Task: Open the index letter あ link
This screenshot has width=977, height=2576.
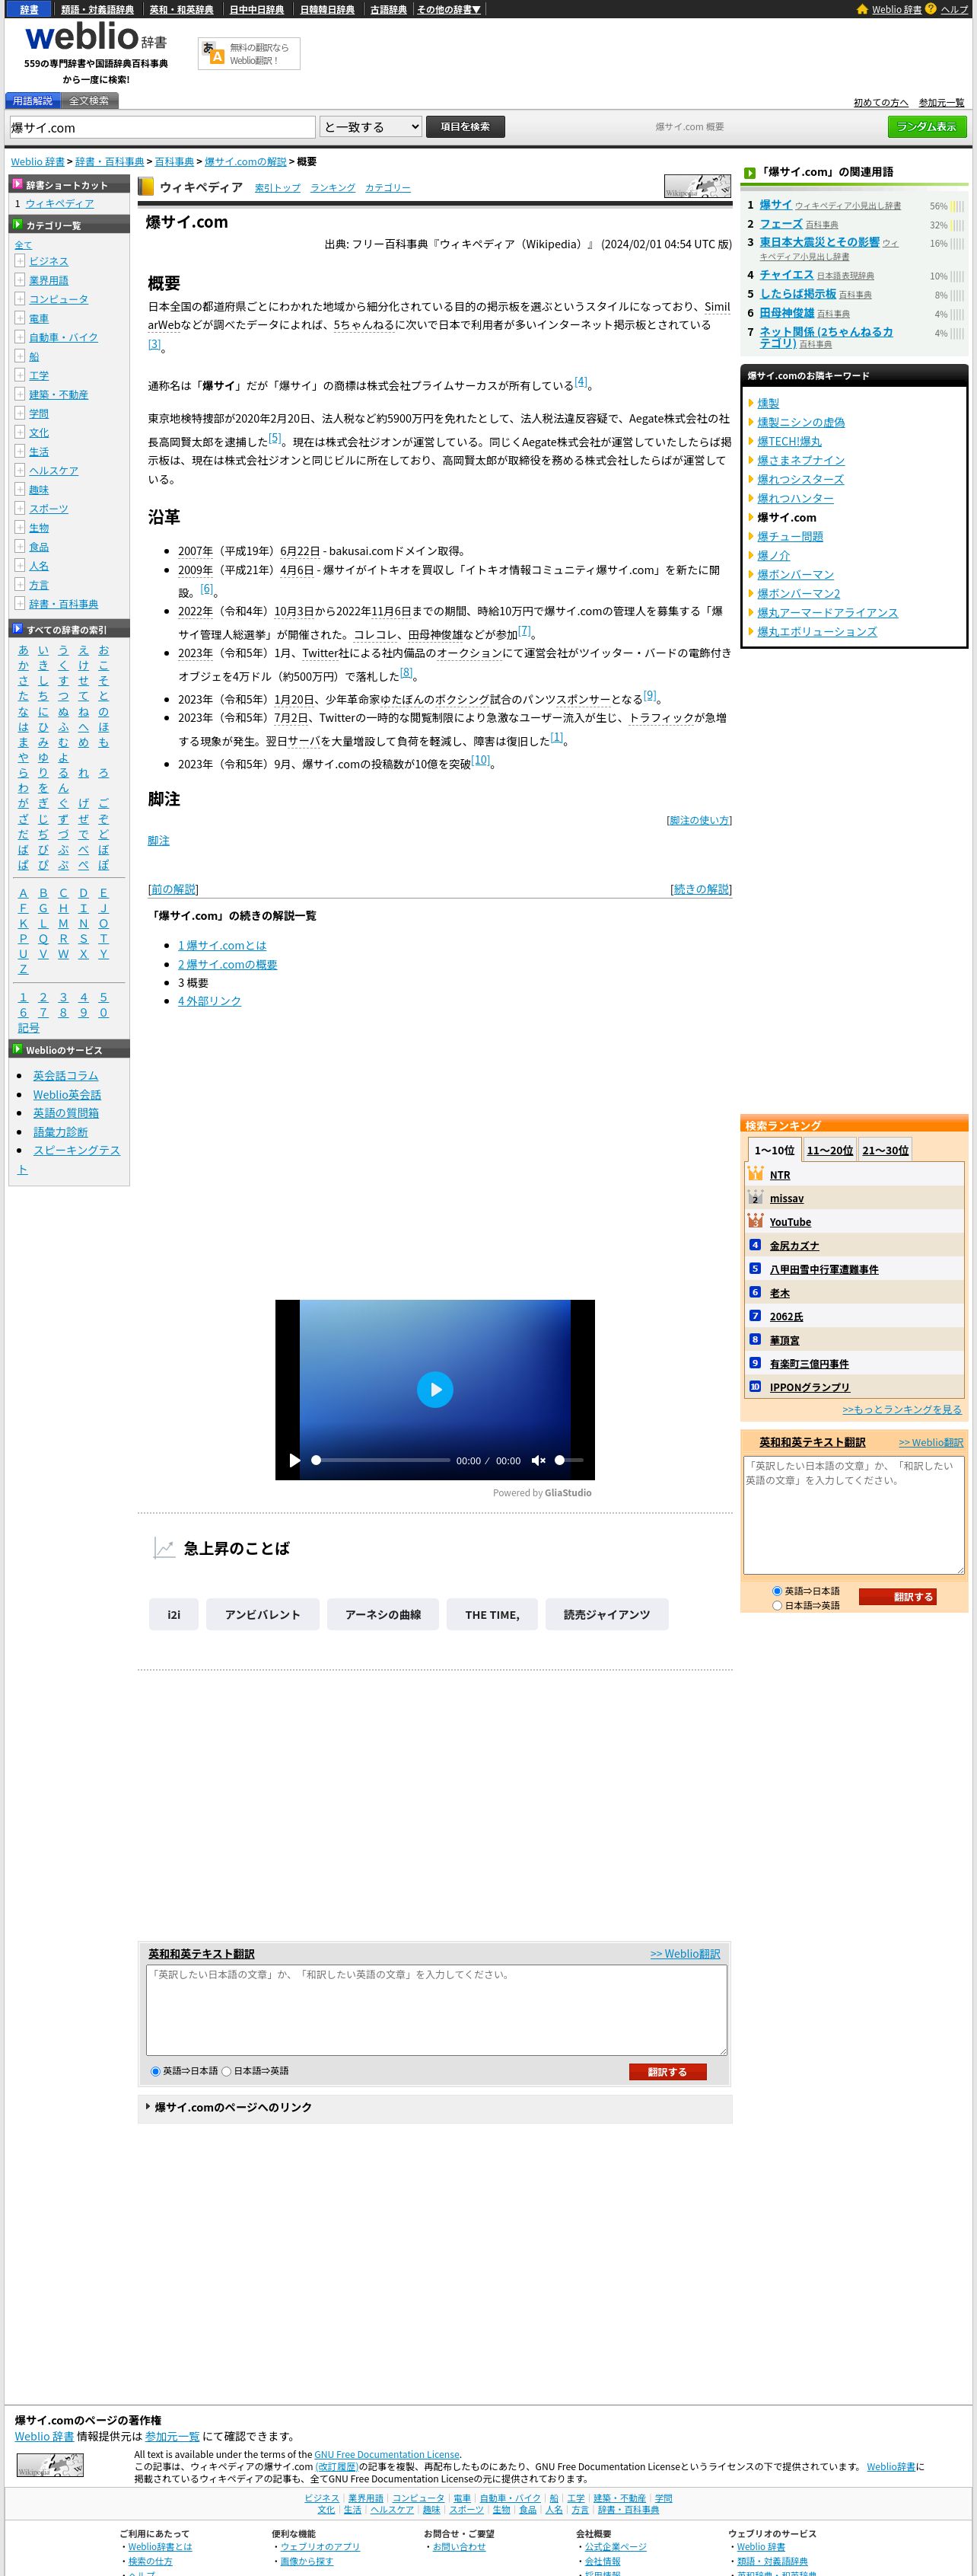Action: pos(24,650)
